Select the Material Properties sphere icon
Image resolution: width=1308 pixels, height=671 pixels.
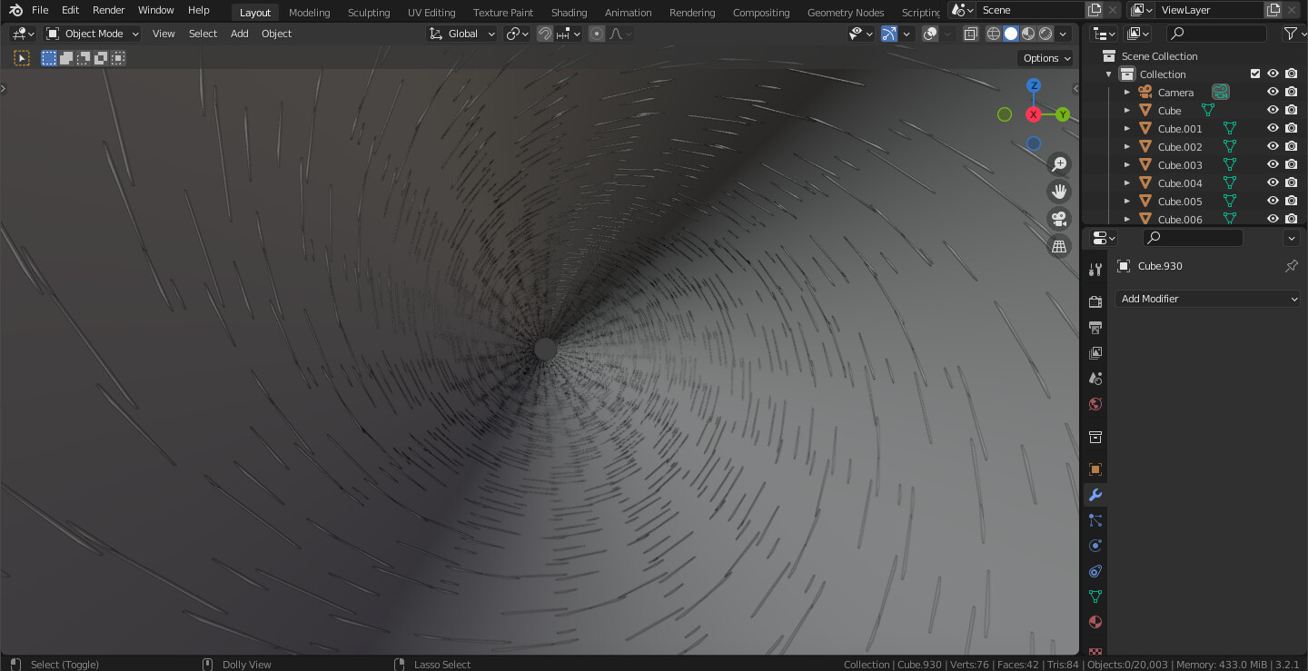[1095, 622]
